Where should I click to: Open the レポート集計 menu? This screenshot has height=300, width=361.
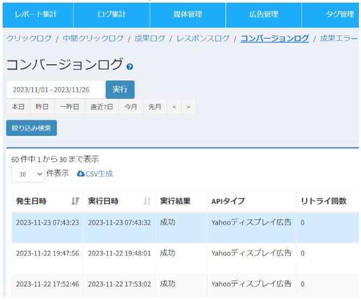(x=36, y=15)
